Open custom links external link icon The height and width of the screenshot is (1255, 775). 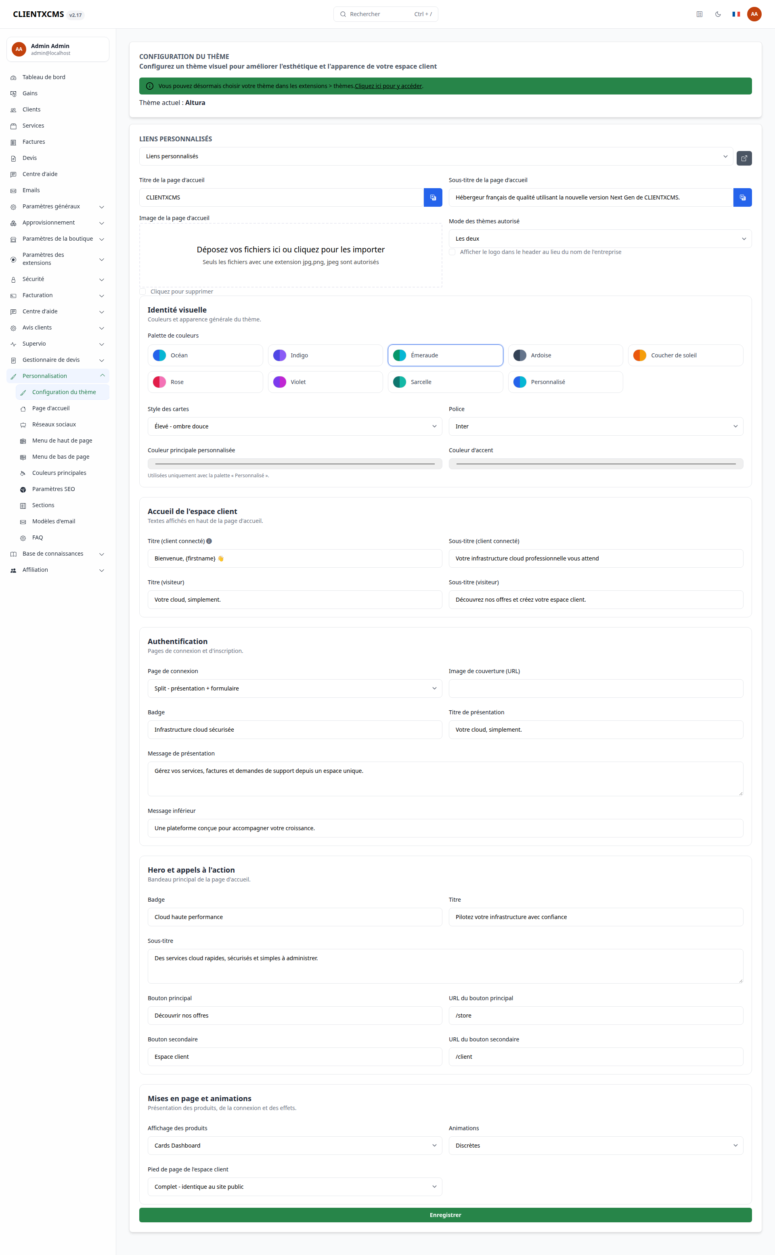click(744, 158)
